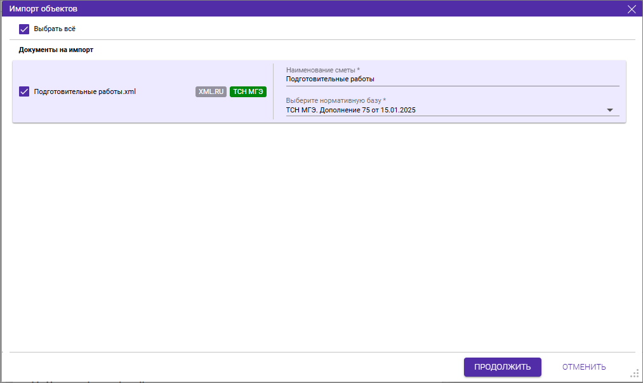Click the divider between file name and fields
This screenshot has width=643, height=383.
click(273, 91)
